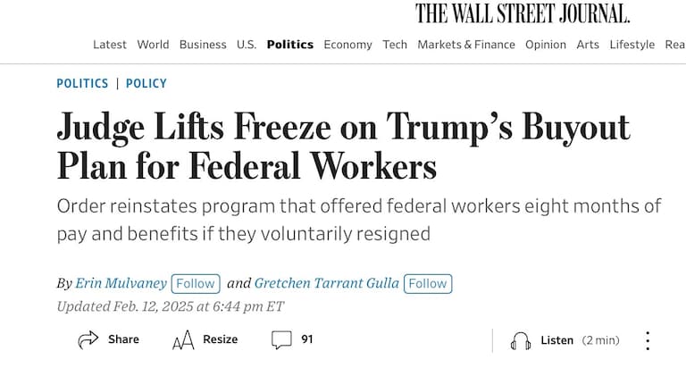Click the 91 comments count
This screenshot has width=686, height=376.
tap(307, 339)
